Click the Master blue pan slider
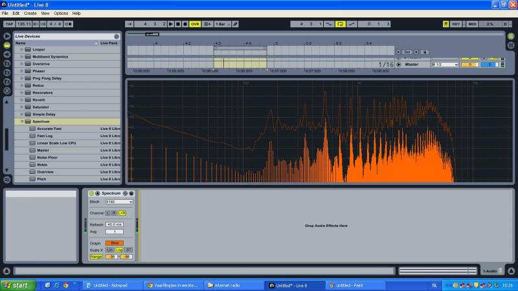Screen dimensions: 518x291 [490, 65]
